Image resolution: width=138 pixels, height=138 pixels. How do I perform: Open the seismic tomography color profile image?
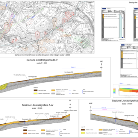click(x=126, y=91)
